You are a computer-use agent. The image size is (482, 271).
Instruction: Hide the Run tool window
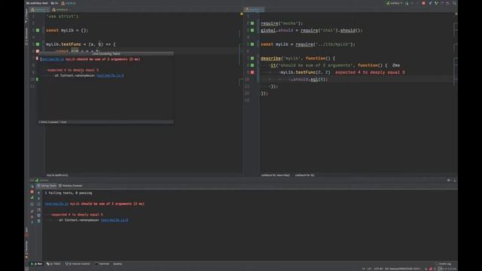coord(455,181)
